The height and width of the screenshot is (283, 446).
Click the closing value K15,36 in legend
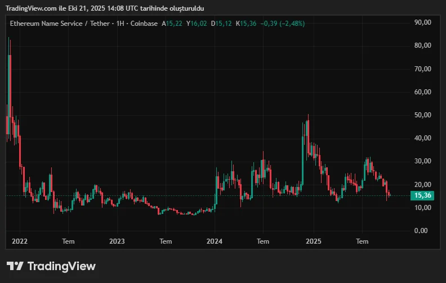tap(246, 24)
